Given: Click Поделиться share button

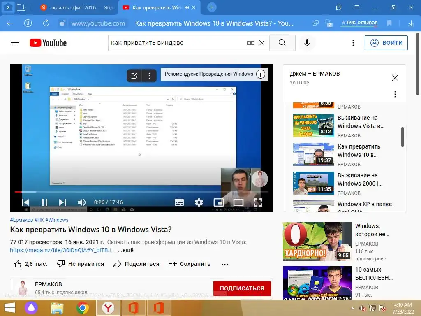Looking at the screenshot, I should pyautogui.click(x=136, y=264).
